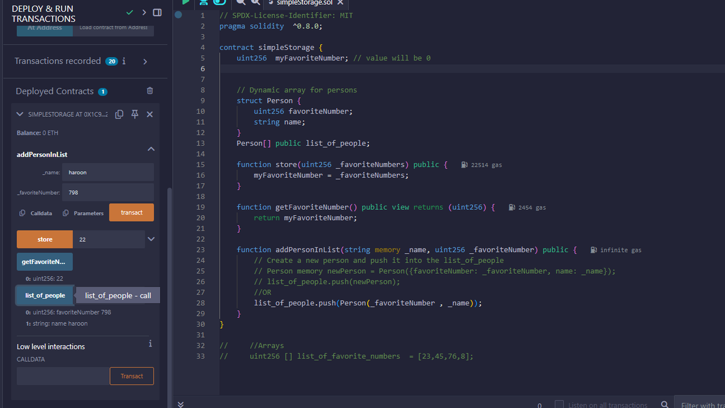Clear deployed contracts with the trash icon
Viewport: 725px width, 408px height.
tap(150, 91)
